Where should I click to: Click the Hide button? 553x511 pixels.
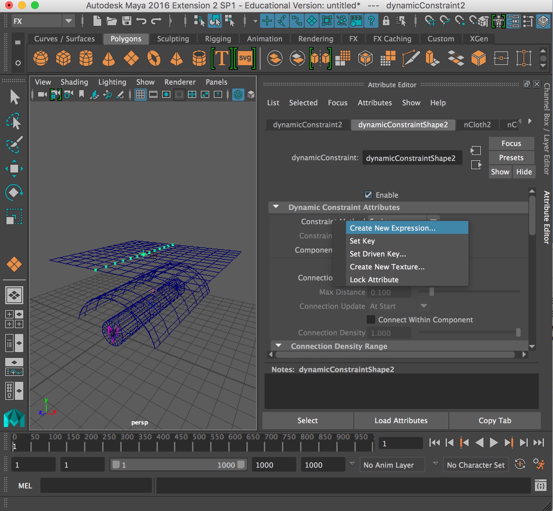(x=524, y=172)
